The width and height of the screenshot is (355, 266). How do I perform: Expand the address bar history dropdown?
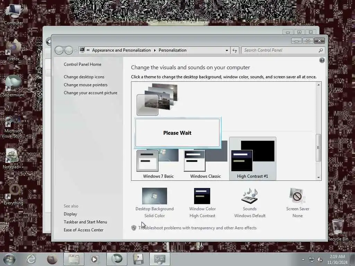pos(227,51)
